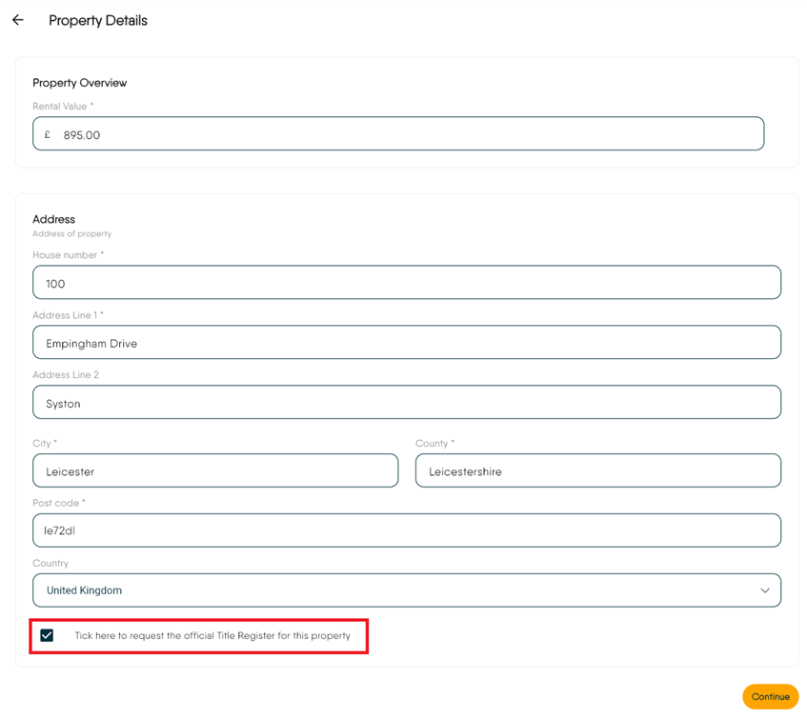Image resolution: width=807 pixels, height=719 pixels.
Task: Click the pound currency symbol
Action: pyautogui.click(x=48, y=134)
